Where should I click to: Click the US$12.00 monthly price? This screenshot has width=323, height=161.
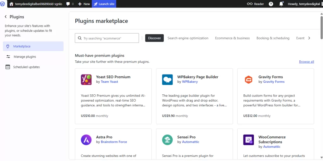pyautogui.click(x=257, y=116)
